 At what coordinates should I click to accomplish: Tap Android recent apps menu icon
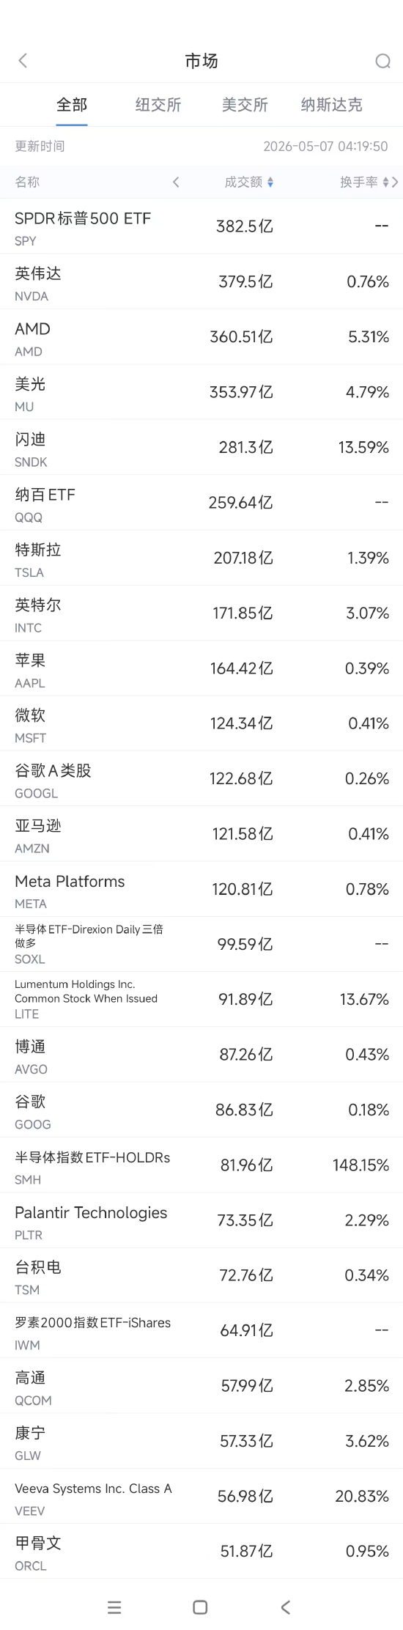point(114,1607)
